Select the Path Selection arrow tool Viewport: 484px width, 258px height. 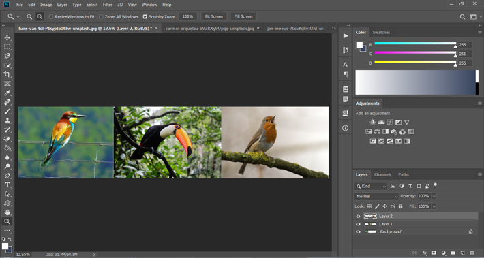click(7, 194)
